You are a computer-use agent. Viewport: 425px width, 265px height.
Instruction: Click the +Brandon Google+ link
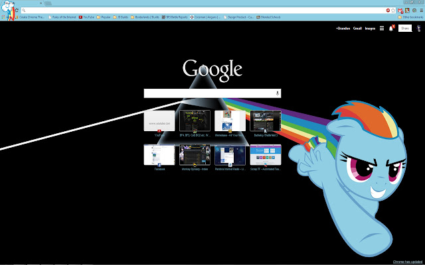coord(343,28)
